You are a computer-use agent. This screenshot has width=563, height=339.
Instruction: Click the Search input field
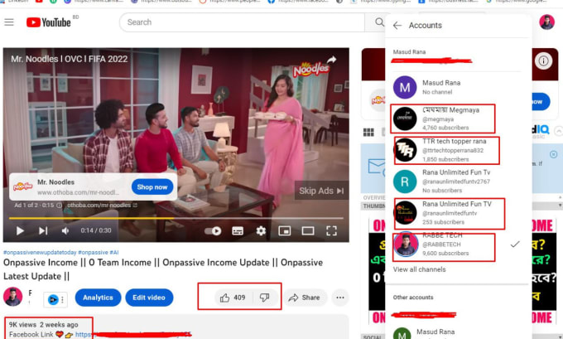point(243,22)
